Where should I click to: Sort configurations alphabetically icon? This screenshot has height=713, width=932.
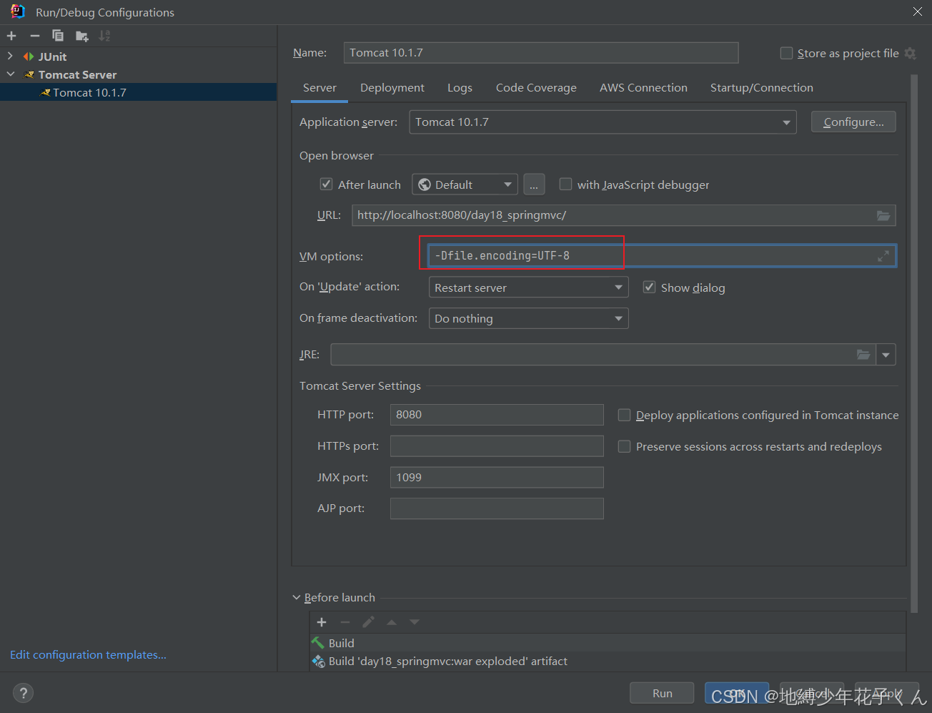click(x=104, y=36)
